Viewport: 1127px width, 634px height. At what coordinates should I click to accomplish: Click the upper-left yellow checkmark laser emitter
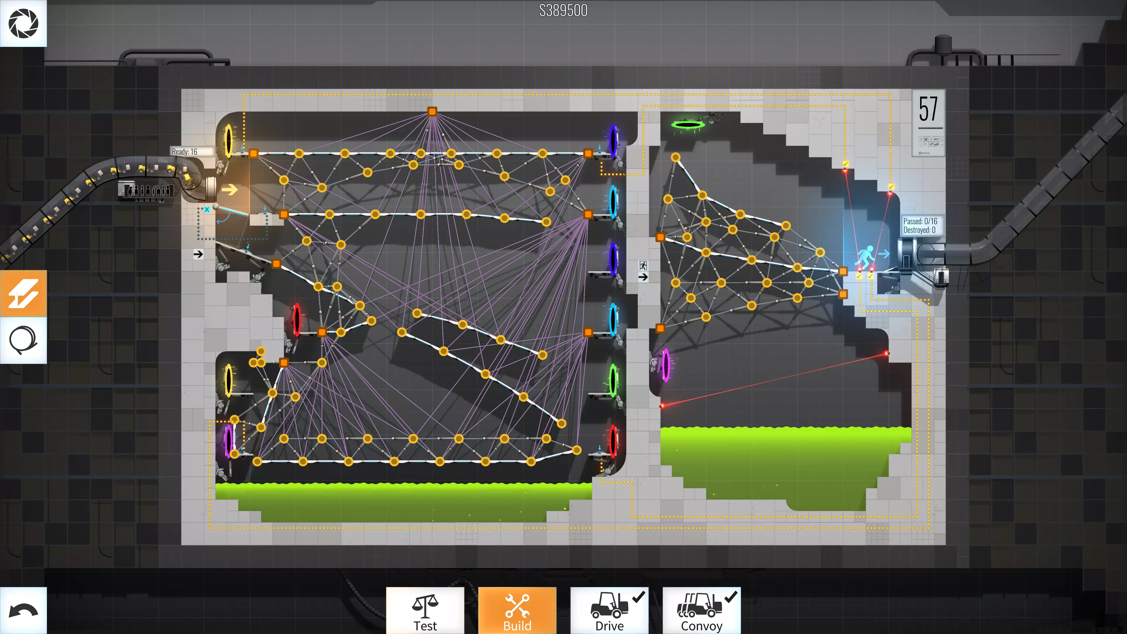click(846, 164)
